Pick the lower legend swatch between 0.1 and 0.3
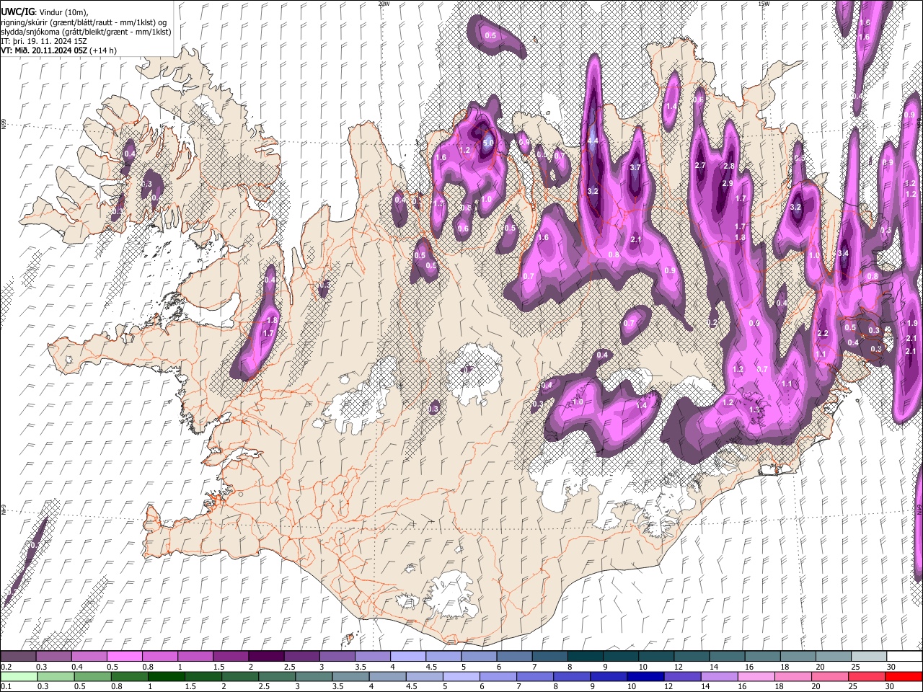 19,676
